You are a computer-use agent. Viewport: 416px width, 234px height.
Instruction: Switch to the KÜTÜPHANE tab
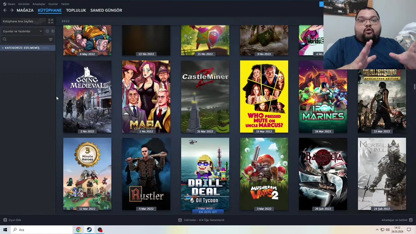pos(50,10)
